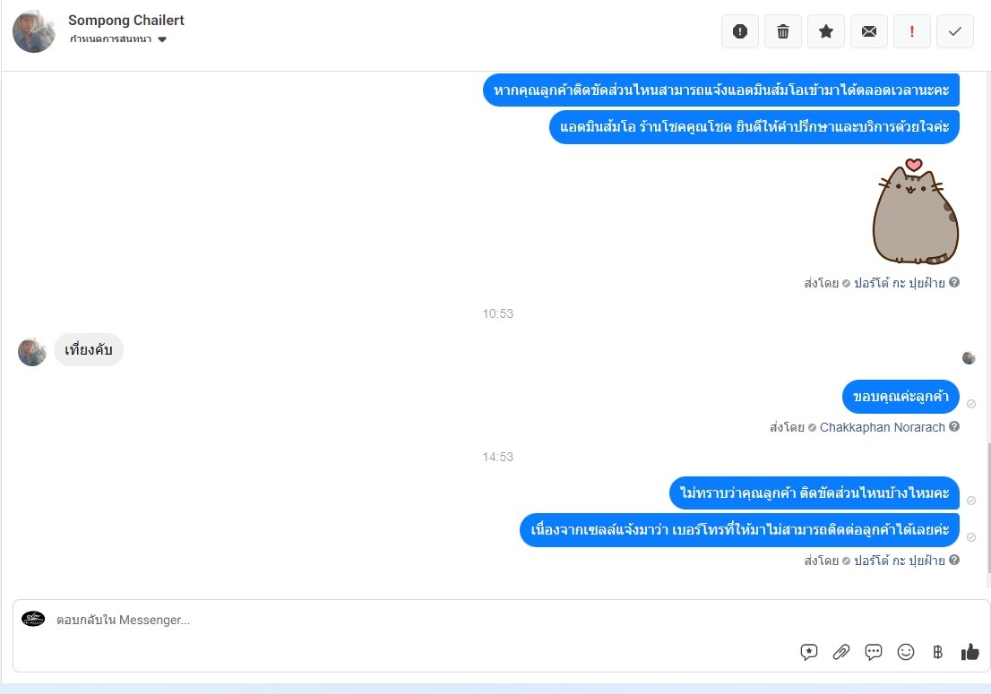Open saved replies star bubble icon
Viewport: 991px width, 694px height.
pos(808,652)
